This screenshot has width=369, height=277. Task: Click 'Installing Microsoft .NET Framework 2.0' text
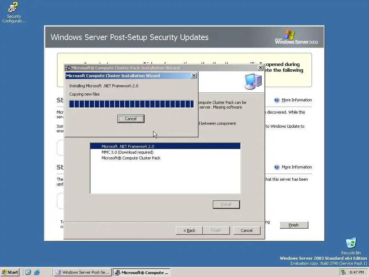click(x=104, y=86)
